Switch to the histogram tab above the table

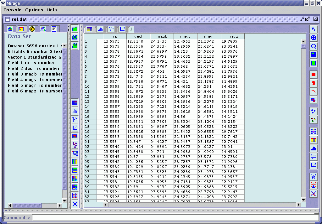click(x=100, y=29)
